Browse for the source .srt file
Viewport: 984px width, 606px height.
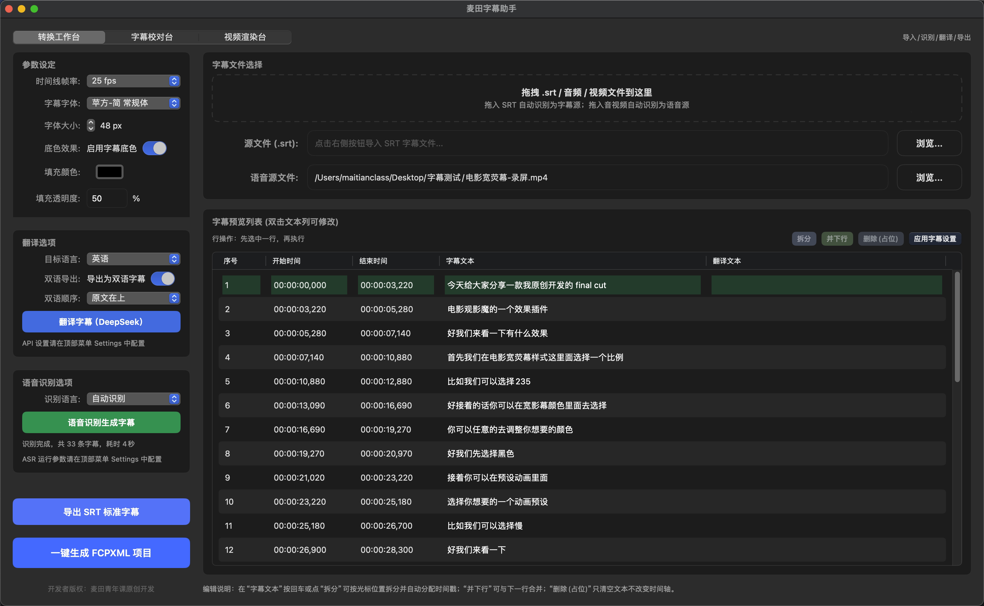pos(929,143)
